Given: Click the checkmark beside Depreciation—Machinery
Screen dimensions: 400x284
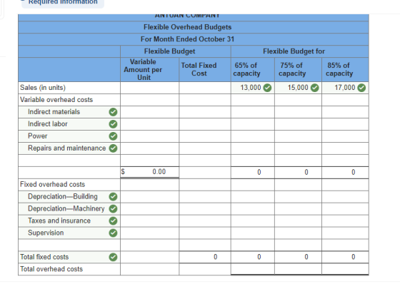Looking at the screenshot, I should click(x=114, y=209).
